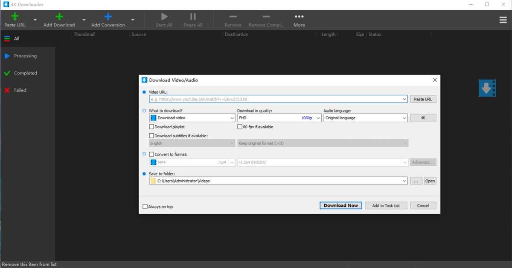Image resolution: width=512 pixels, height=268 pixels.
Task: Enable the Download playlist checkbox
Action: [152, 127]
